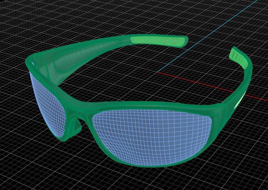Select the side blue lens near the nose bridge

click(x=47, y=104)
